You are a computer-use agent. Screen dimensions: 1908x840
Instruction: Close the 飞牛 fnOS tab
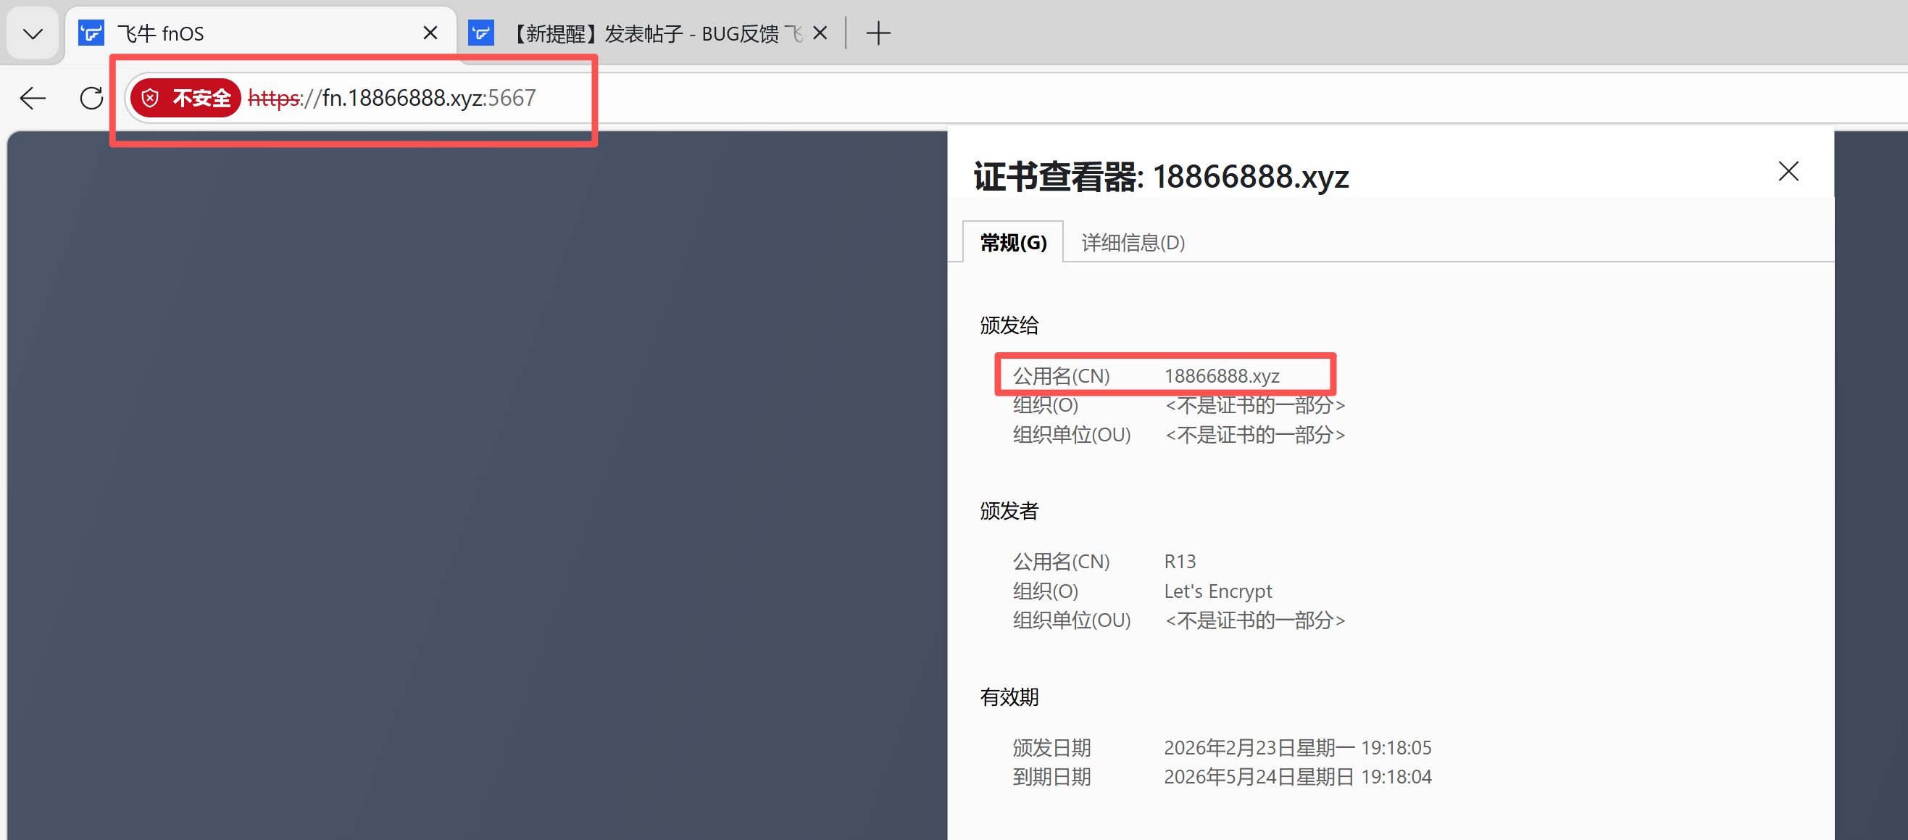pos(430,33)
